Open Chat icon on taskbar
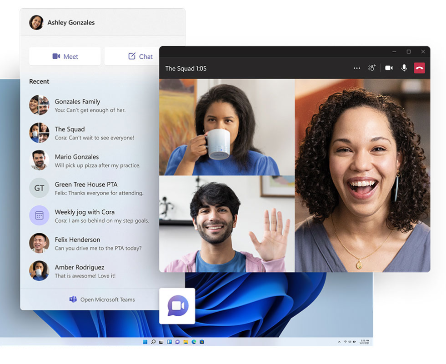The width and height of the screenshot is (446, 364). pos(177,342)
